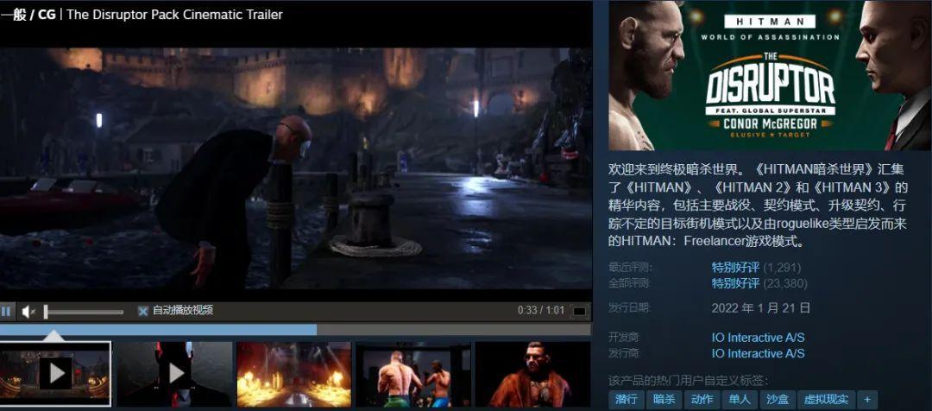
Task: Pause the trailer video
Action: [x=7, y=311]
